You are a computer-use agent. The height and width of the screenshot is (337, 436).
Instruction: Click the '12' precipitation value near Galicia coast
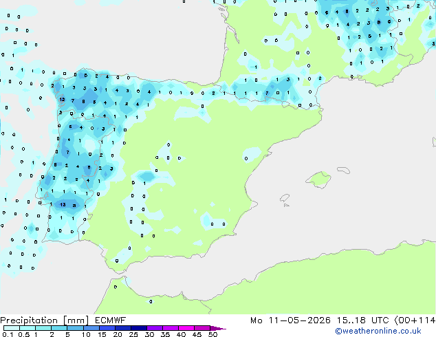click(62, 99)
